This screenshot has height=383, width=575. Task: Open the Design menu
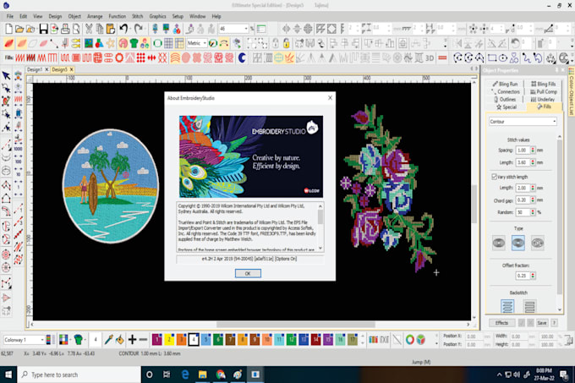pyautogui.click(x=55, y=17)
